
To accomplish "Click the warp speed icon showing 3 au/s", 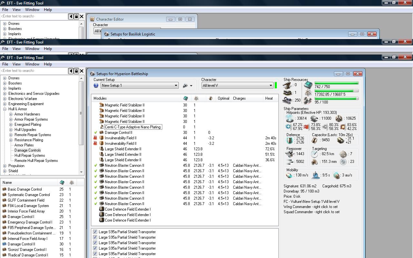I will 337,175.
